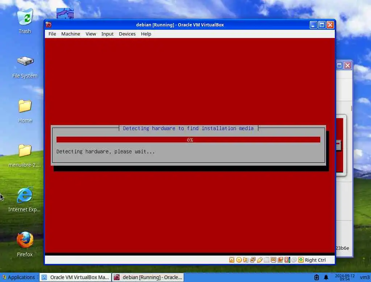Open the Applications menu in taskbar
371x282 pixels.
coord(19,277)
